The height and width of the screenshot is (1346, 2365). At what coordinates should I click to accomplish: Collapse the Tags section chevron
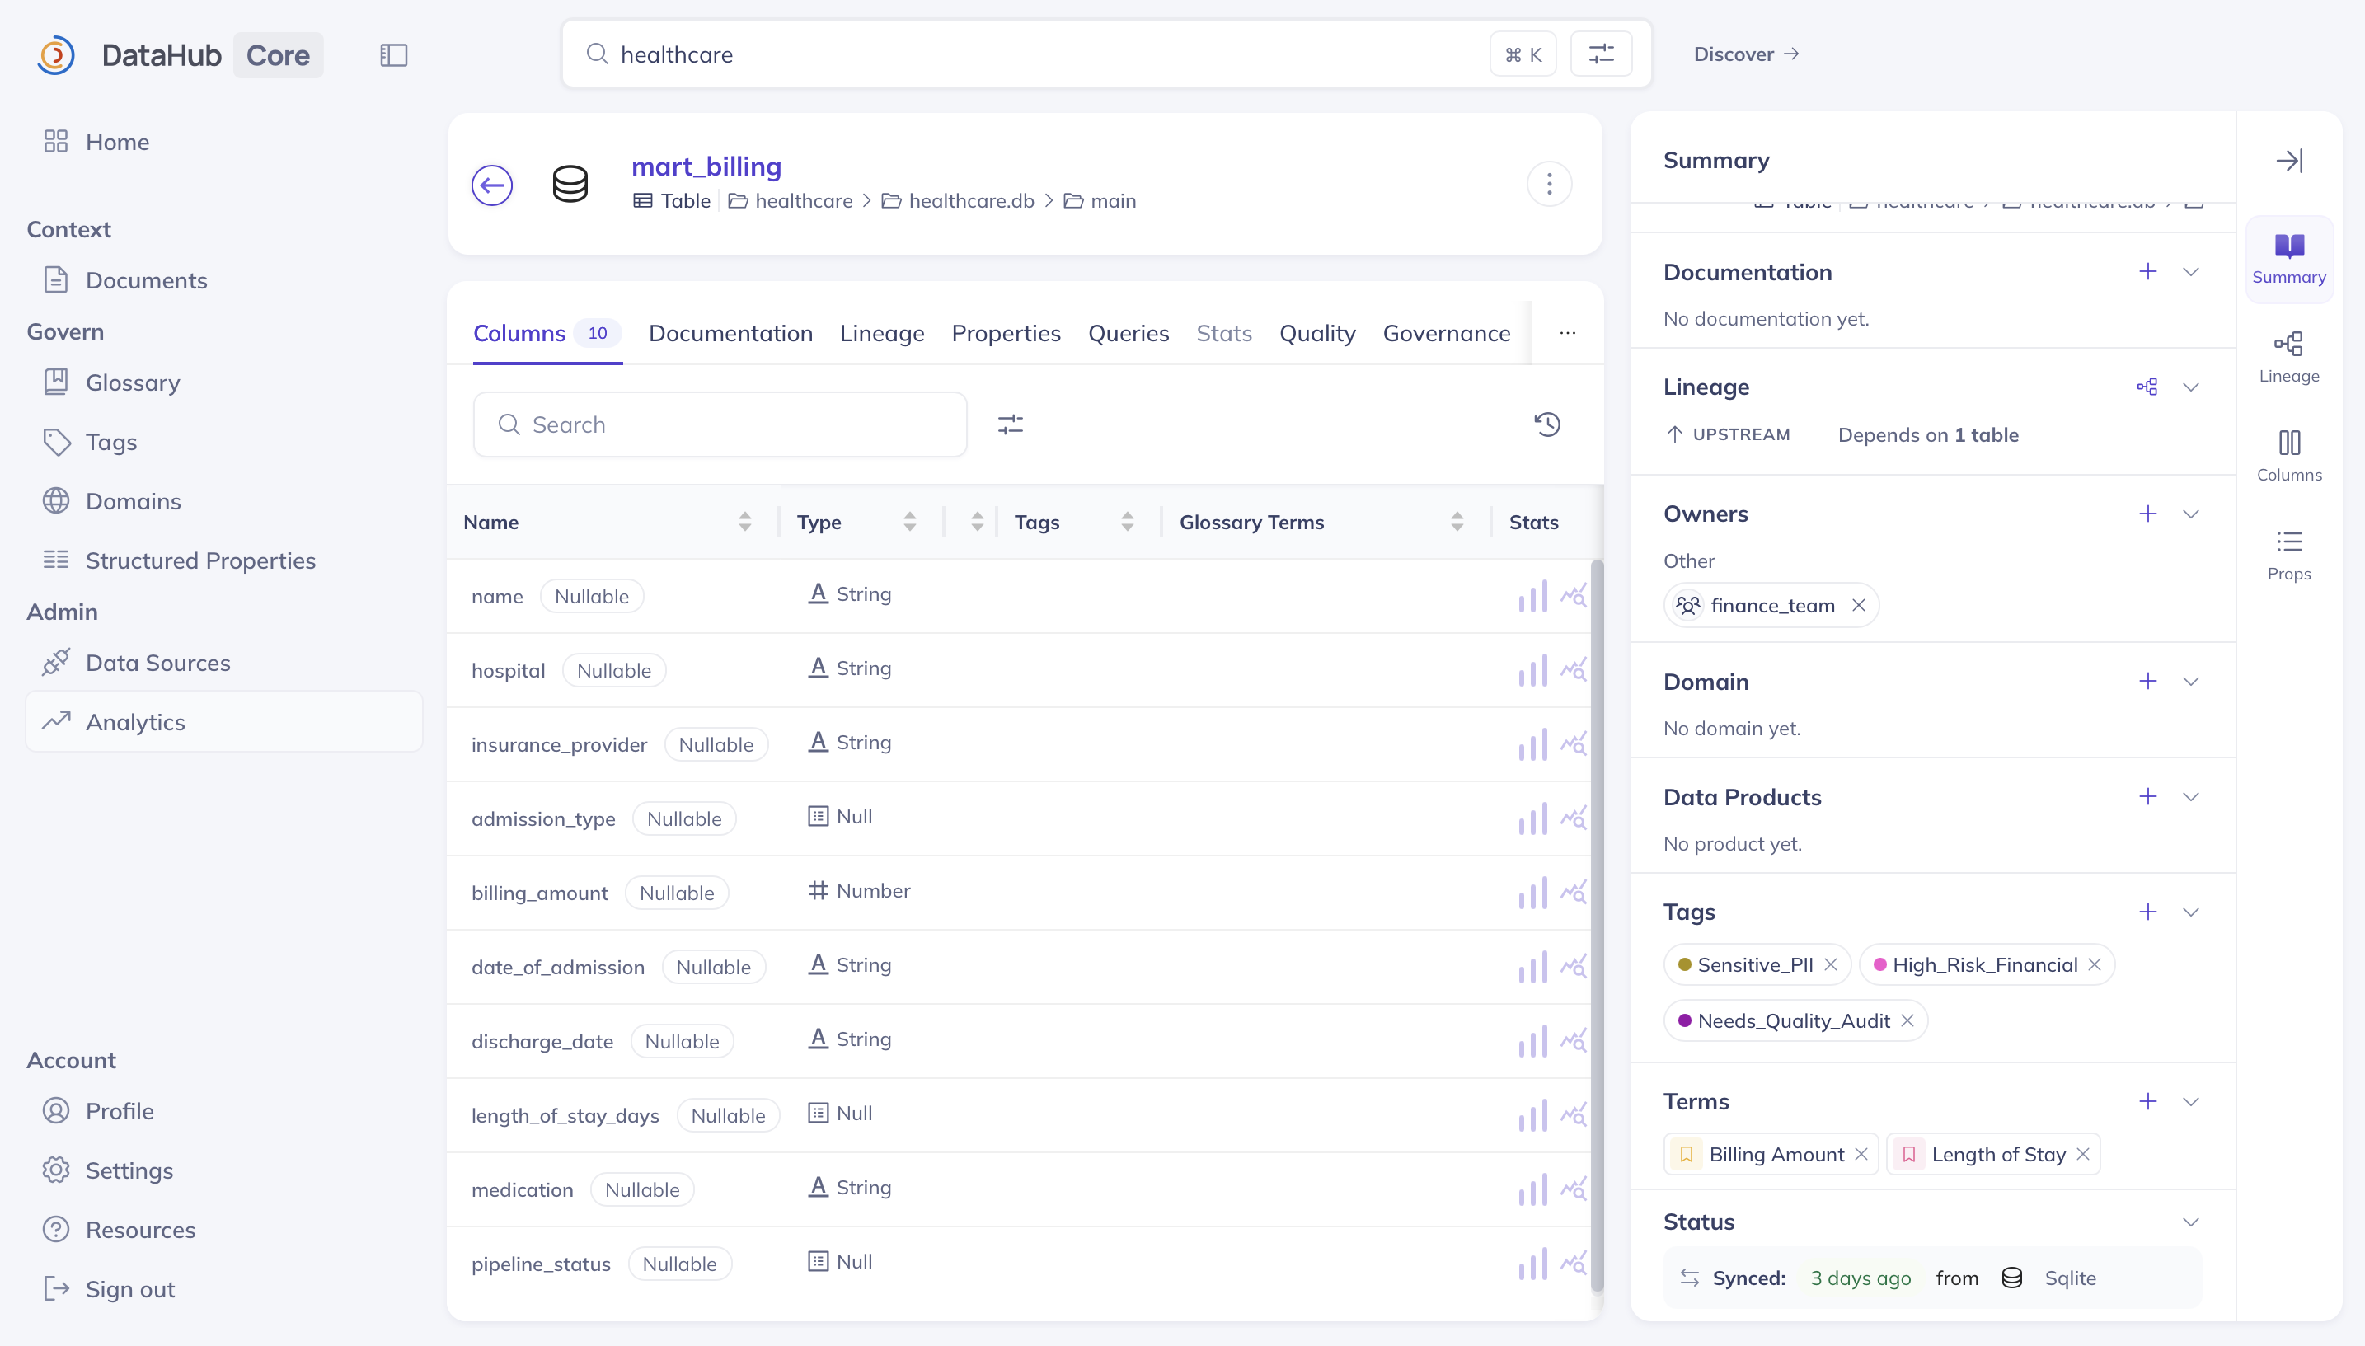click(2190, 912)
